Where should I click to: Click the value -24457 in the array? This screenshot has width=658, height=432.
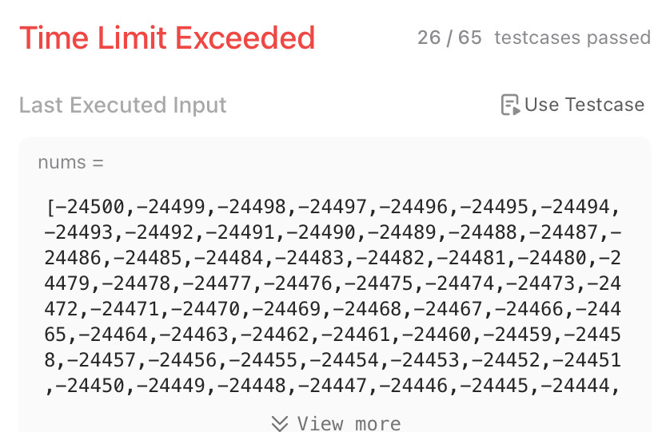click(102, 360)
